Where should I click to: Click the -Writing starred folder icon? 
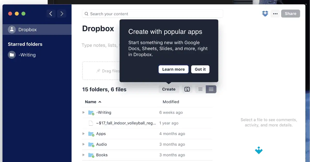[x=11, y=55]
